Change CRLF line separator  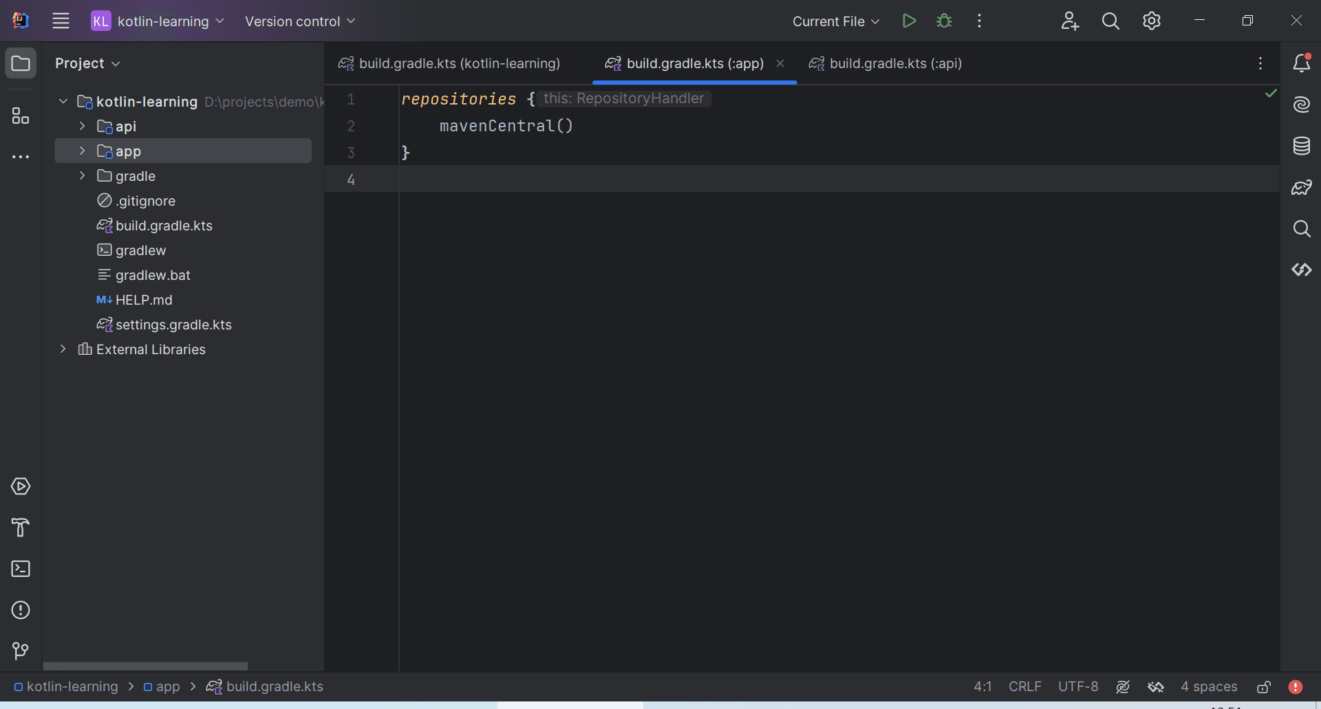pyautogui.click(x=1024, y=686)
